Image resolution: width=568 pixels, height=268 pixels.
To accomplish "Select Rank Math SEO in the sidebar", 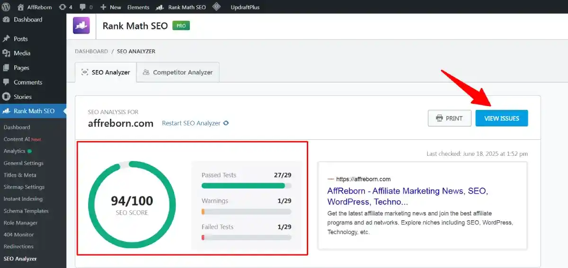I will pos(33,111).
